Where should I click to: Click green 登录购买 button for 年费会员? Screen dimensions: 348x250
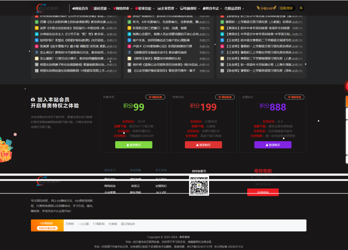coord(134,145)
